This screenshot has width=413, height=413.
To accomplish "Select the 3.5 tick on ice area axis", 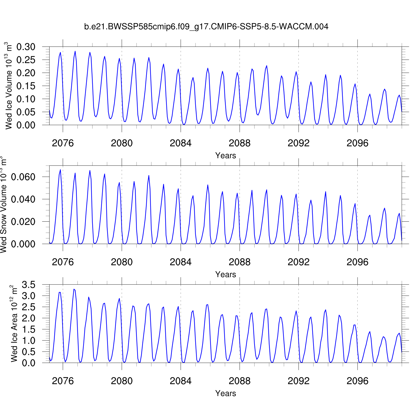I will pyautogui.click(x=29, y=285).
